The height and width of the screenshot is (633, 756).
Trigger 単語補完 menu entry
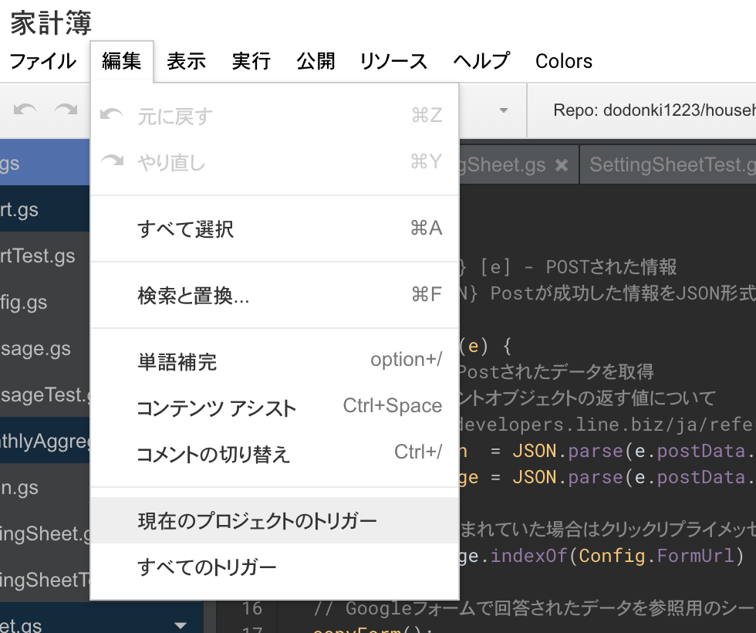177,362
